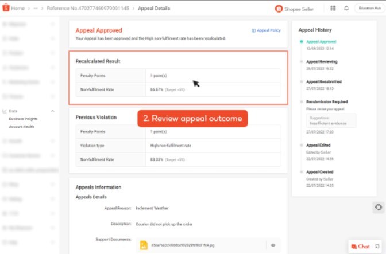This screenshot has height=254, width=386.
Task: Collapse the Data sidebar section chevron
Action: pos(53,111)
